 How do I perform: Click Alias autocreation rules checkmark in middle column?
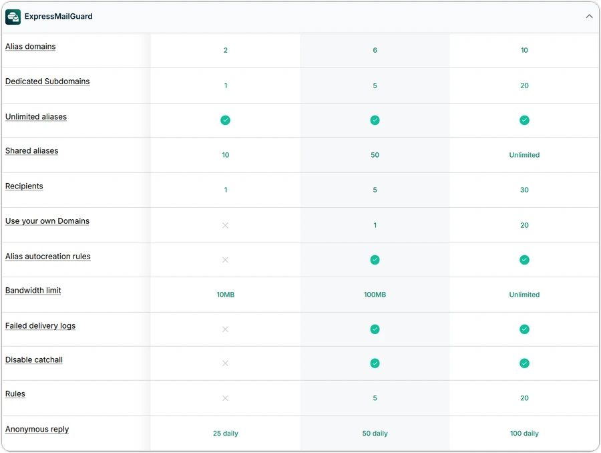pyautogui.click(x=375, y=260)
